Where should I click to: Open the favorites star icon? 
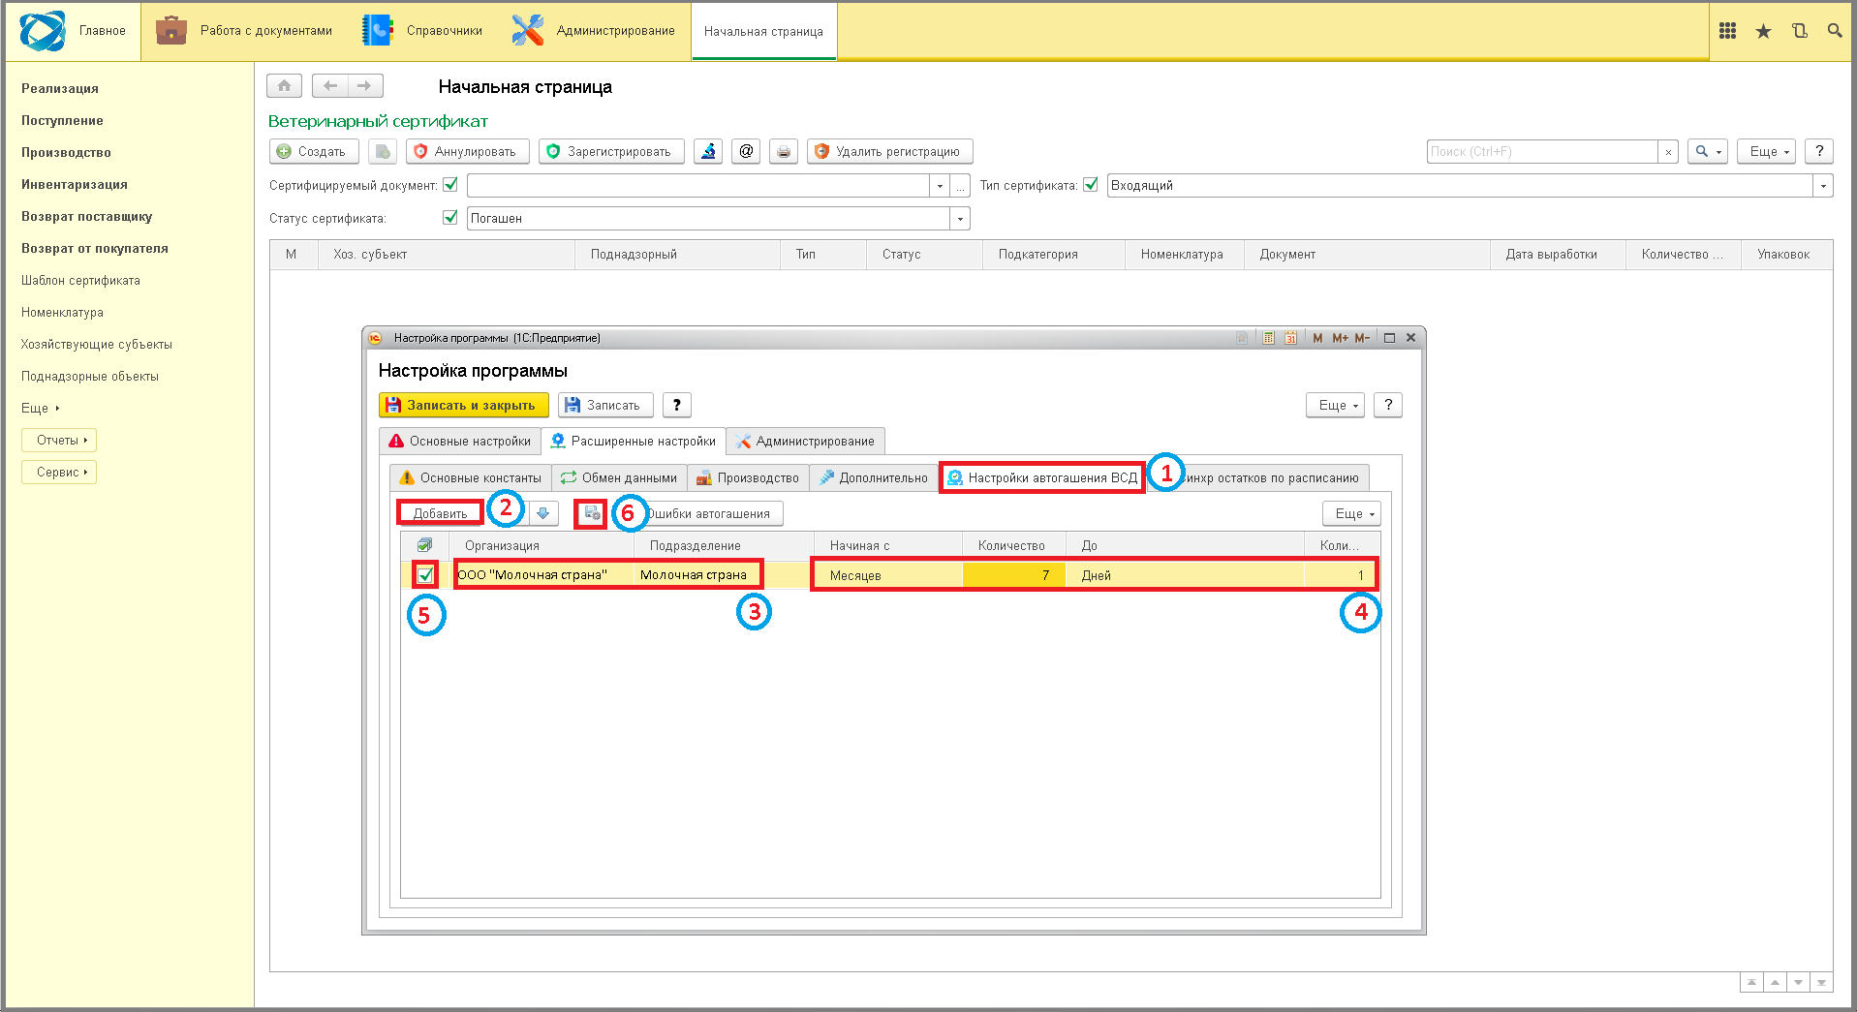(1763, 31)
